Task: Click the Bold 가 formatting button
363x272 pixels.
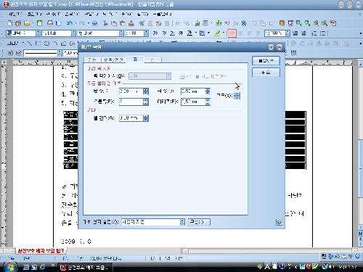Action: (x=155, y=33)
